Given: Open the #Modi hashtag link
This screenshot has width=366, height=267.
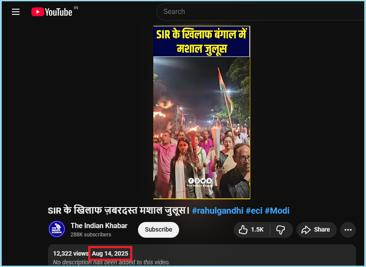Looking at the screenshot, I should click(277, 211).
